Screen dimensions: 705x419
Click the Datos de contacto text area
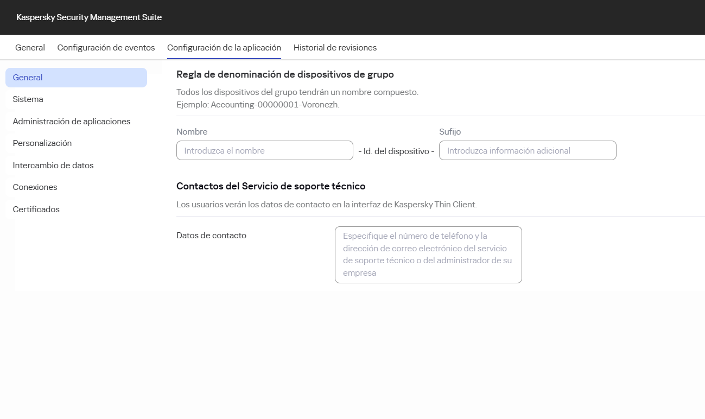tap(428, 255)
